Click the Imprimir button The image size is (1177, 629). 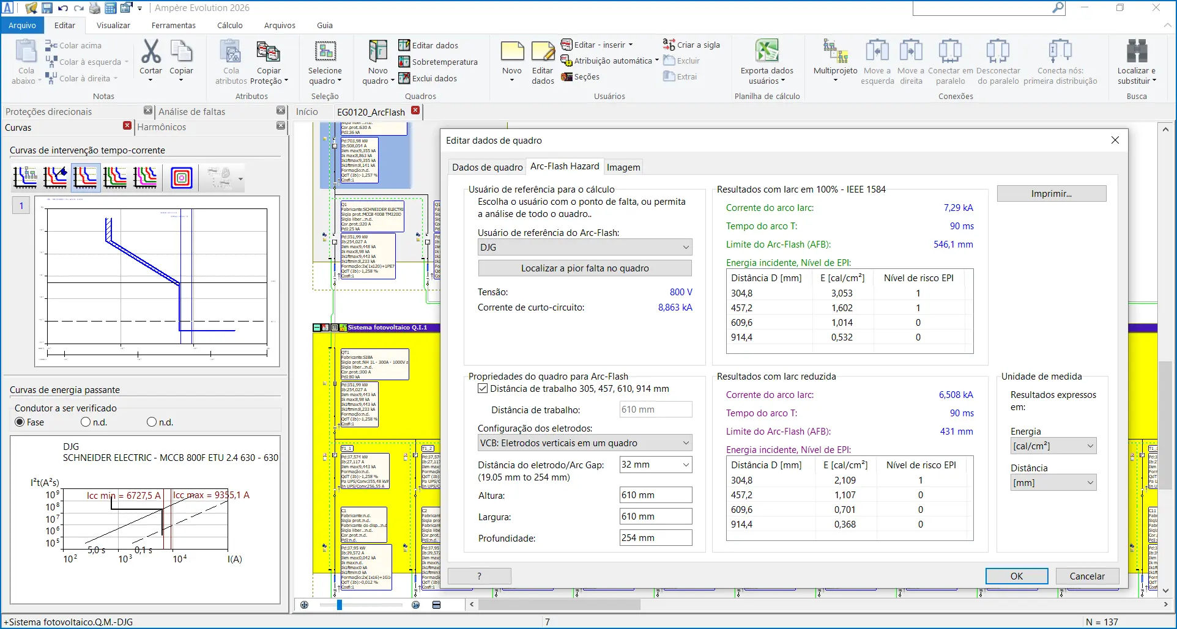[x=1052, y=194]
